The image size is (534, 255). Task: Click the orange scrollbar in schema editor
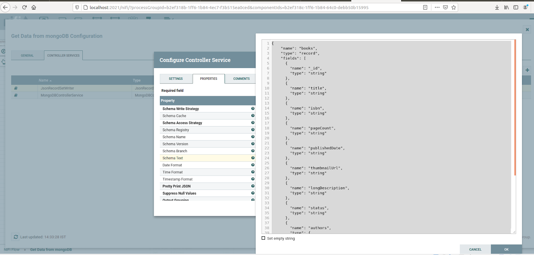[x=515, y=107]
